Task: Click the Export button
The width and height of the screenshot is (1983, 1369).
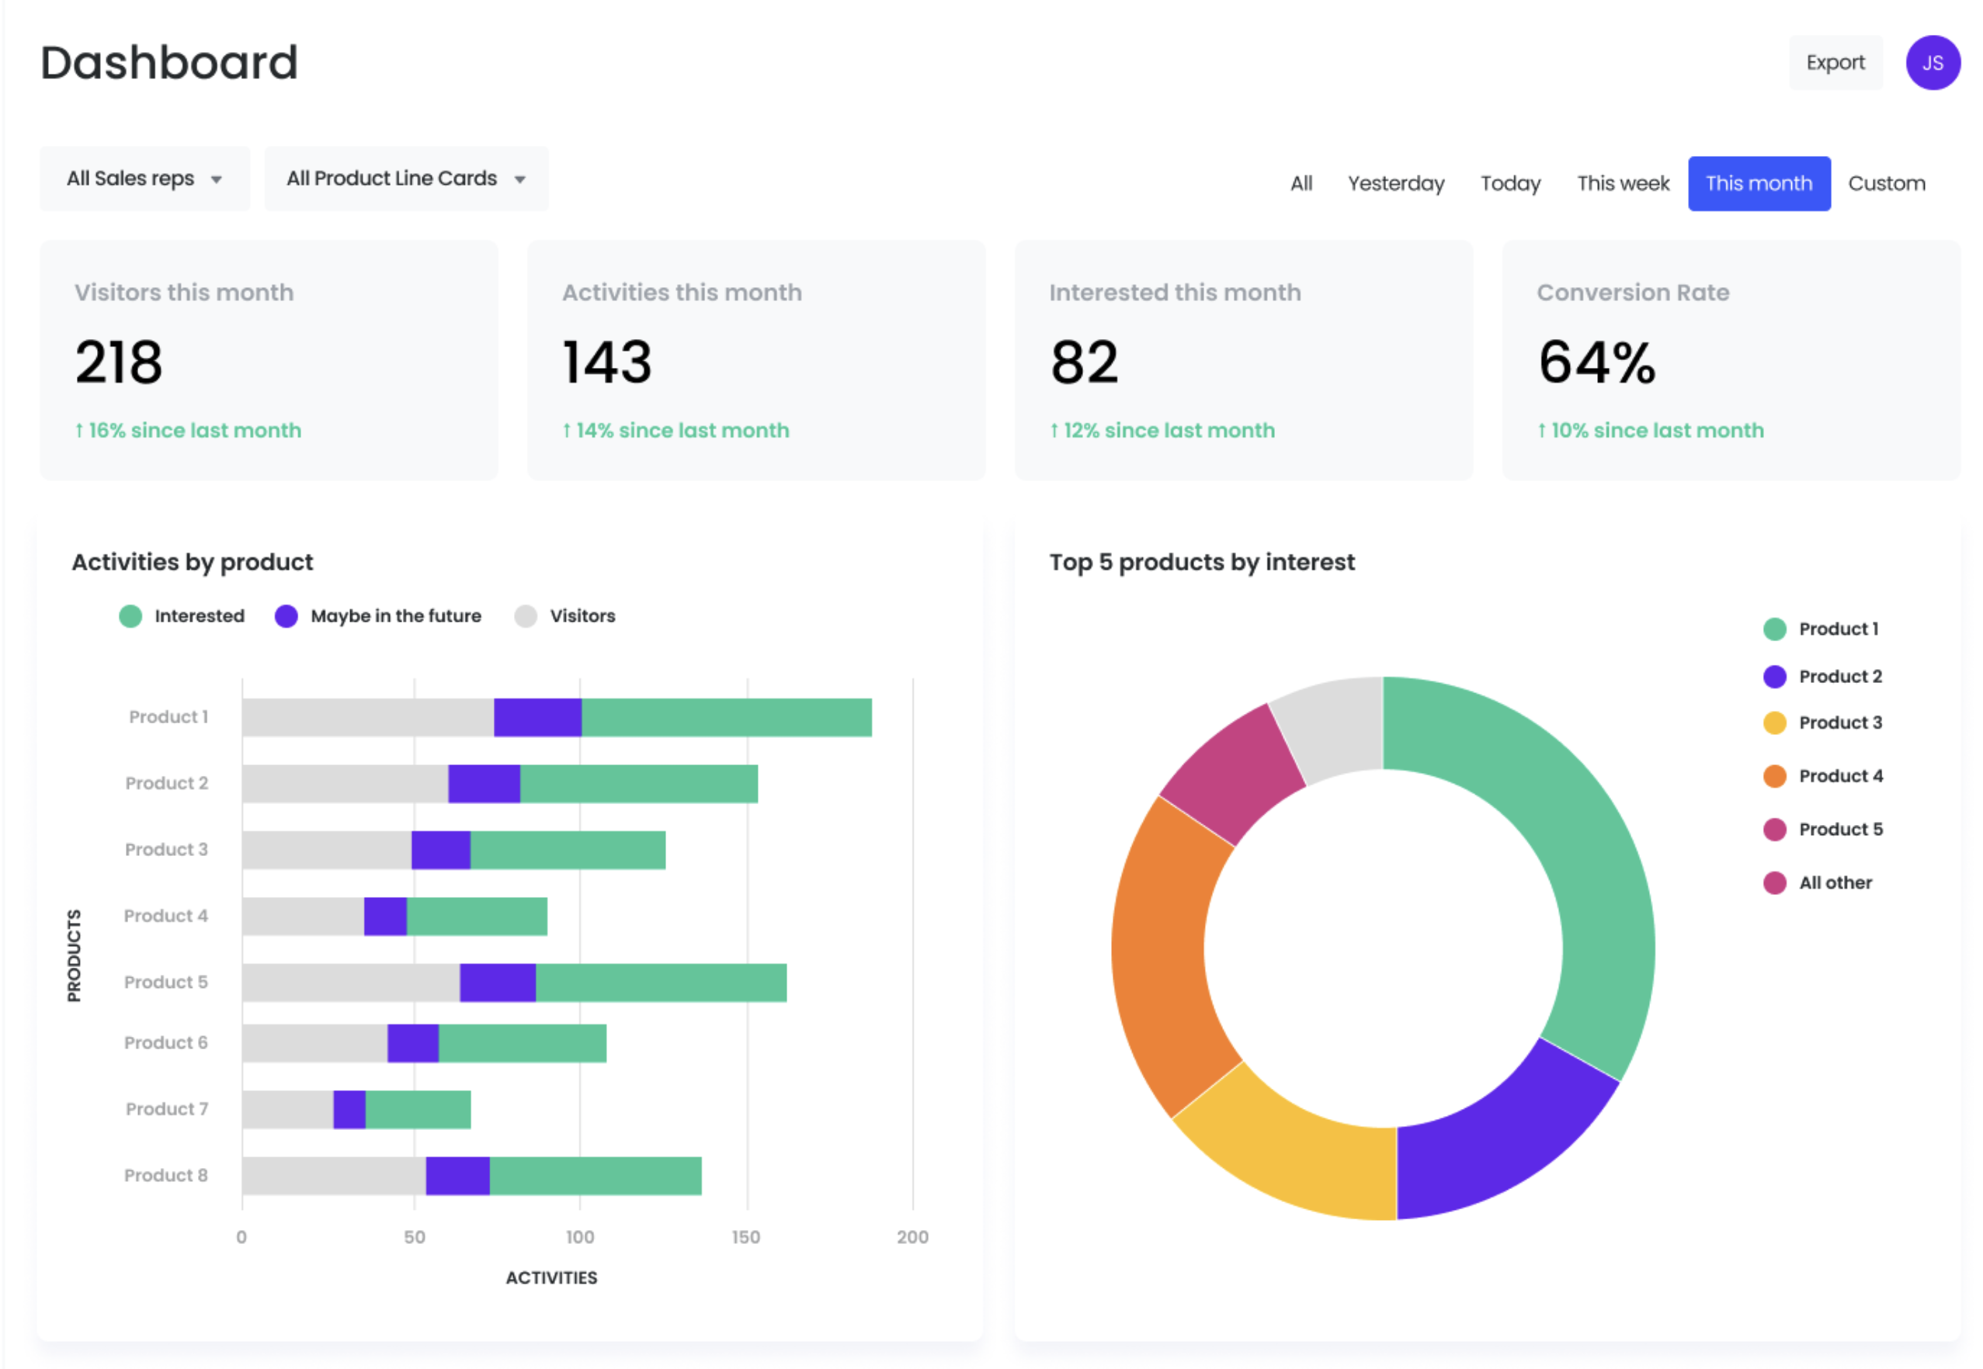Action: [1835, 63]
